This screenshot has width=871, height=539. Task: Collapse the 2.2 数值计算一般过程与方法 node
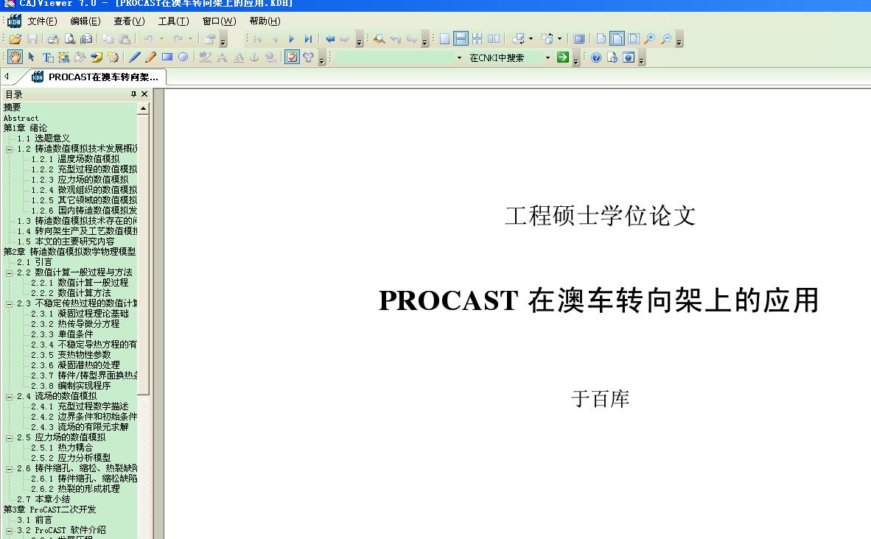[9, 272]
